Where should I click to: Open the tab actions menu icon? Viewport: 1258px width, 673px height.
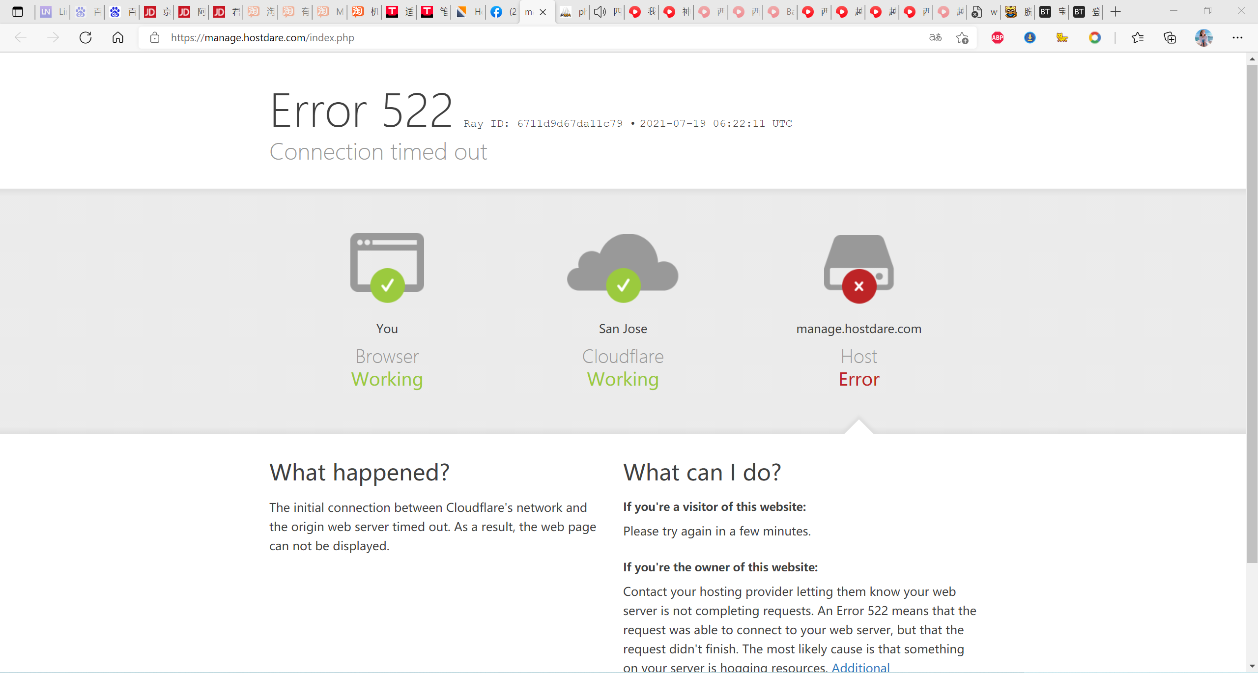pos(18,12)
